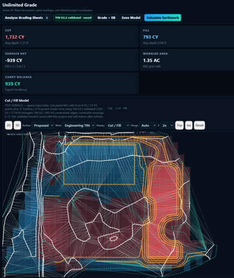The width and height of the screenshot is (234, 278).
Task: Switch viewer to 2D mode
Action: coord(9,125)
